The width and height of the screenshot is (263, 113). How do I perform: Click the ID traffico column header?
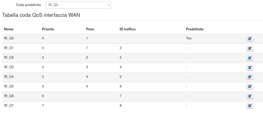coord(127,29)
